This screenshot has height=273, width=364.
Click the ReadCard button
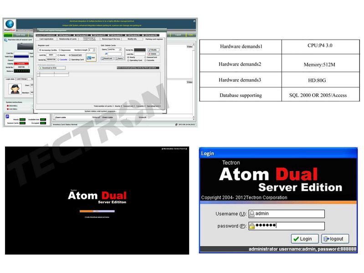click(x=107, y=58)
